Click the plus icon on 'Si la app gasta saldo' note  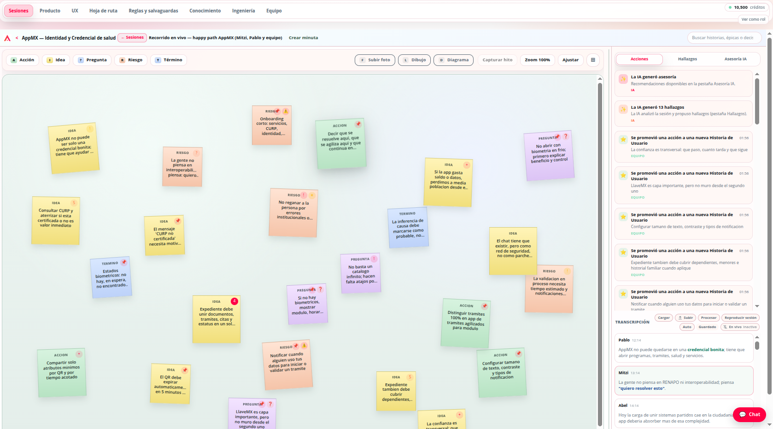[x=467, y=165]
